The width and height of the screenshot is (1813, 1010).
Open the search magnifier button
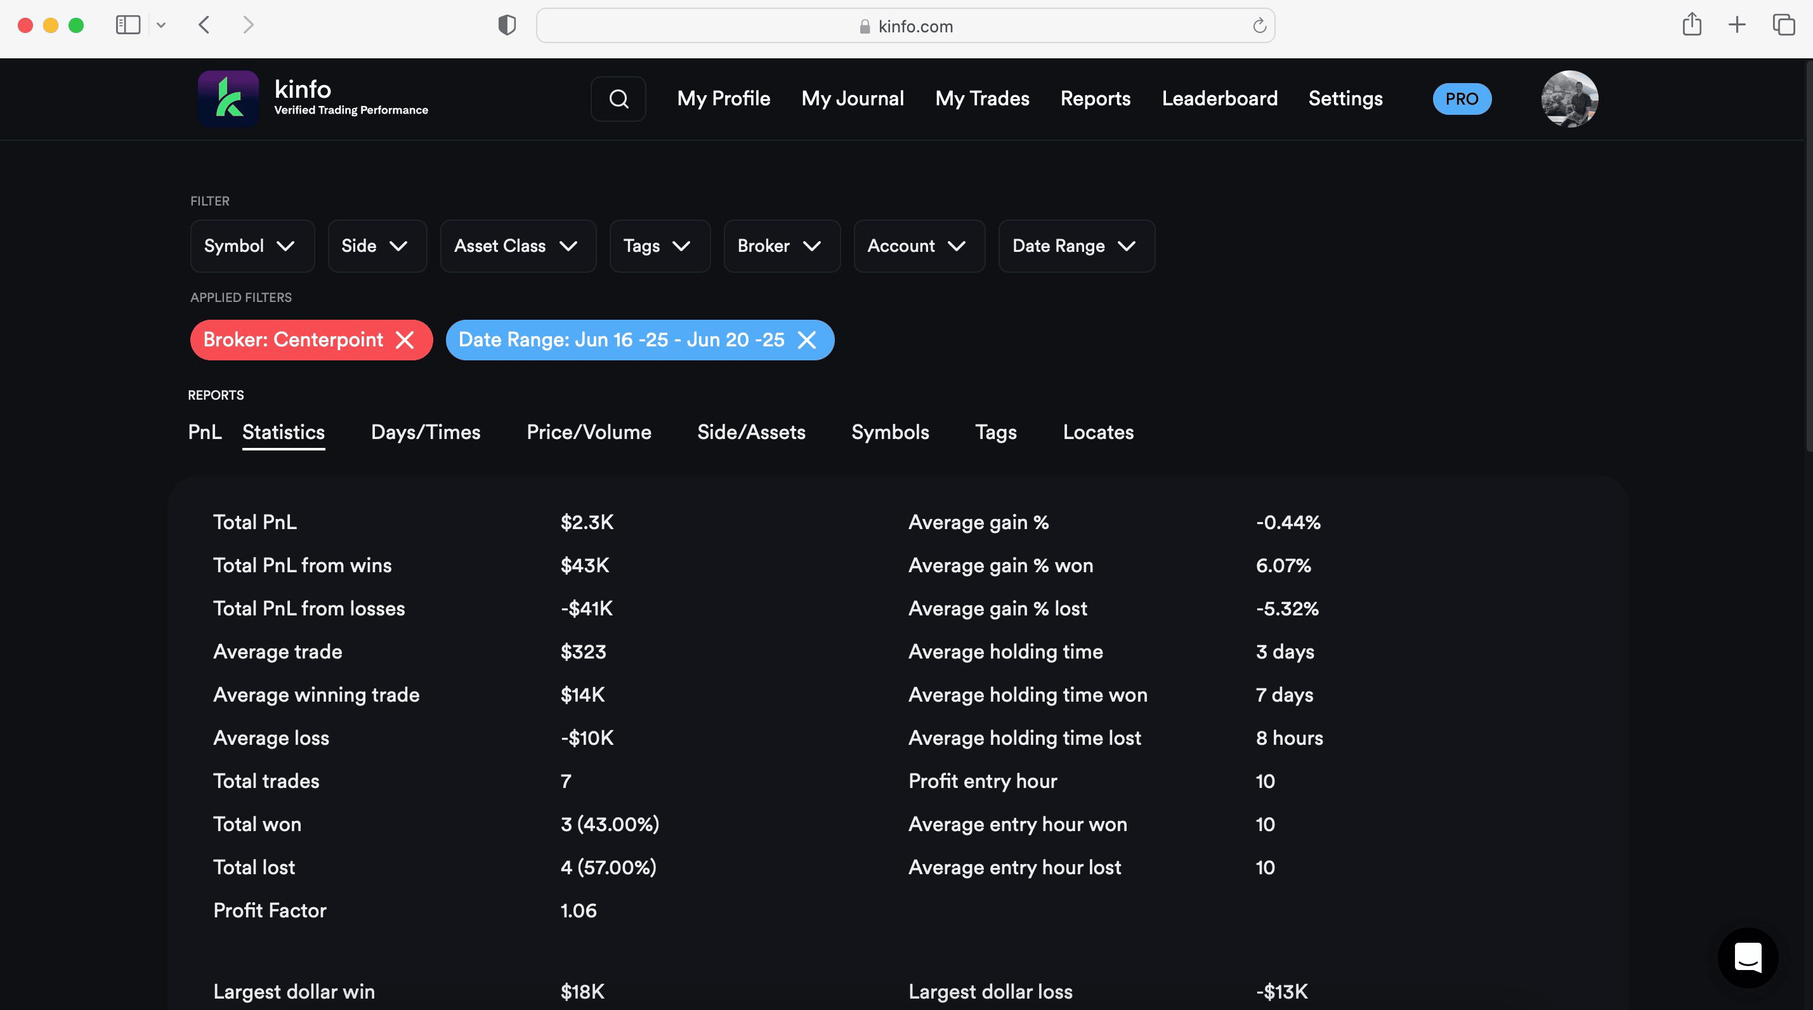click(618, 98)
